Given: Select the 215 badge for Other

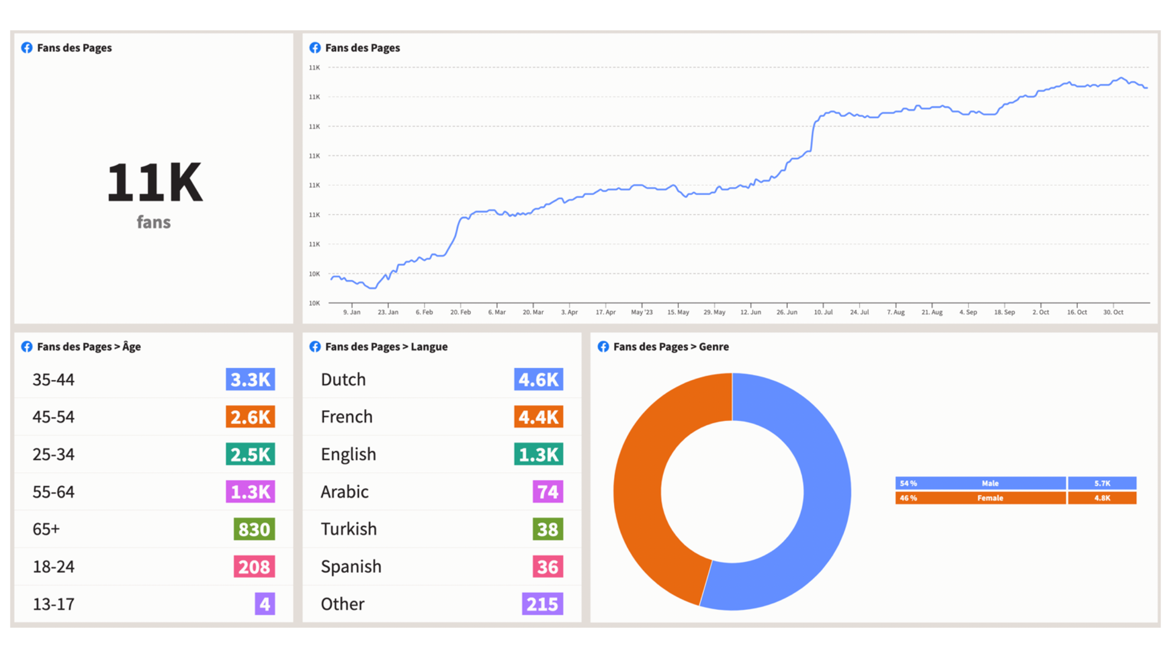Looking at the screenshot, I should pyautogui.click(x=542, y=604).
